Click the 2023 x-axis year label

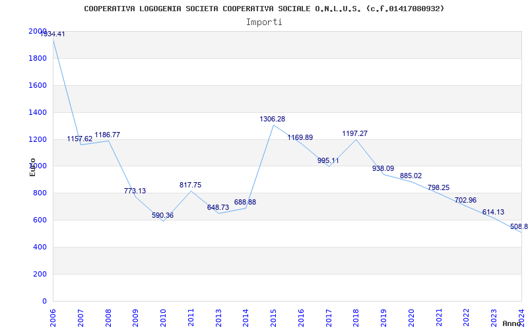coord(494,317)
